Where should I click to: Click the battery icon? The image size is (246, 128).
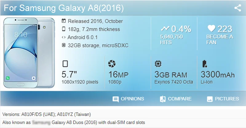(x=204, y=64)
